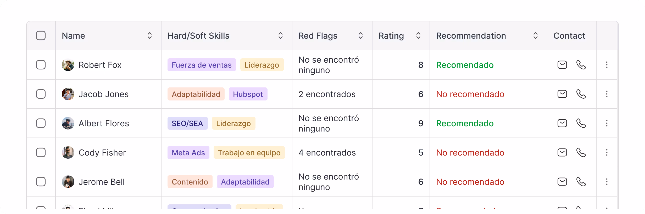This screenshot has height=214, width=645.
Task: Click the name Robert Fox
Action: (100, 65)
